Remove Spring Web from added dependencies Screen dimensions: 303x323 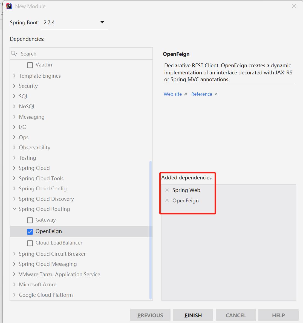pyautogui.click(x=167, y=190)
